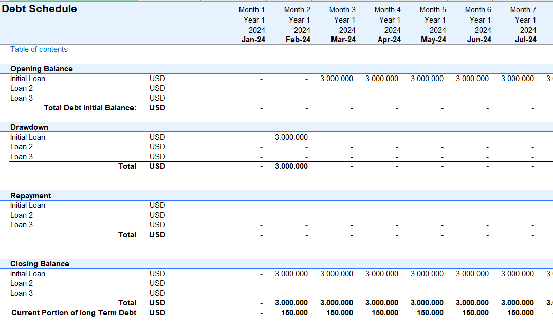Select the Closing Balance section header
The image size is (553, 325).
coord(40,264)
